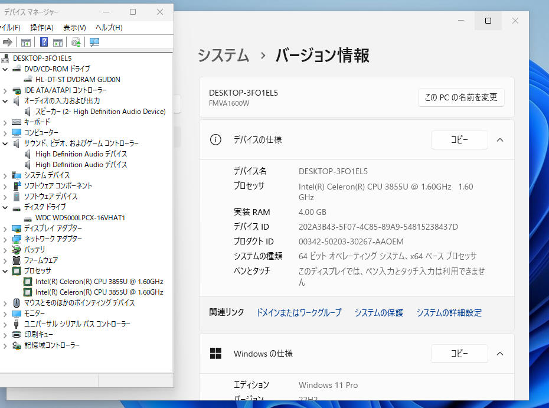
Task: Select the first High Definition Audio デバイス entry
Action: pyautogui.click(x=81, y=154)
